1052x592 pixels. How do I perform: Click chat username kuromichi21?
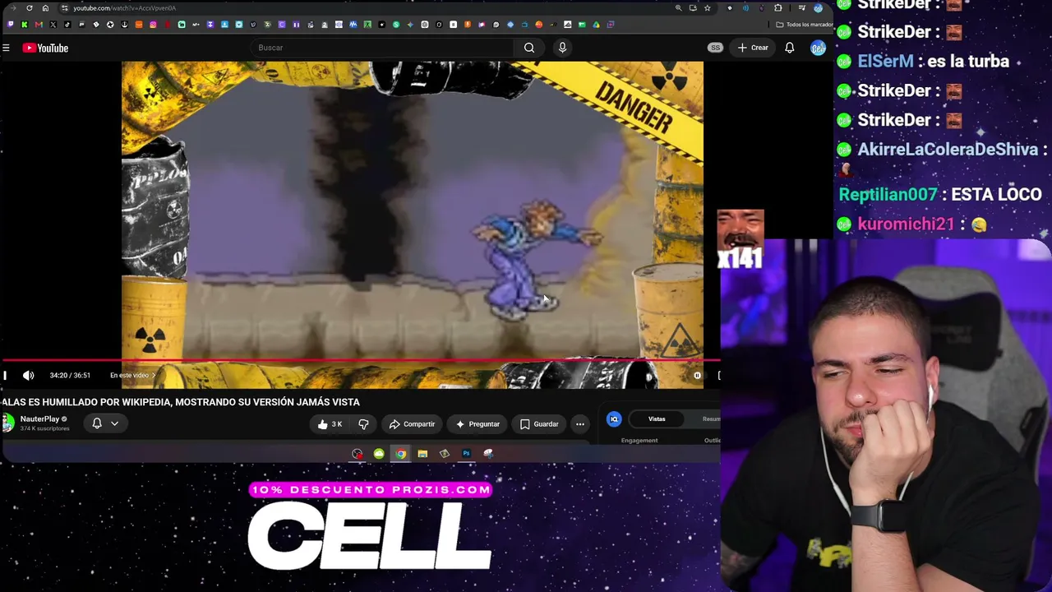pos(906,224)
